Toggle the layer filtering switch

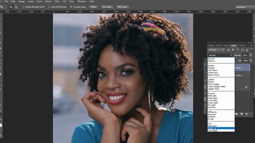click(x=252, y=50)
